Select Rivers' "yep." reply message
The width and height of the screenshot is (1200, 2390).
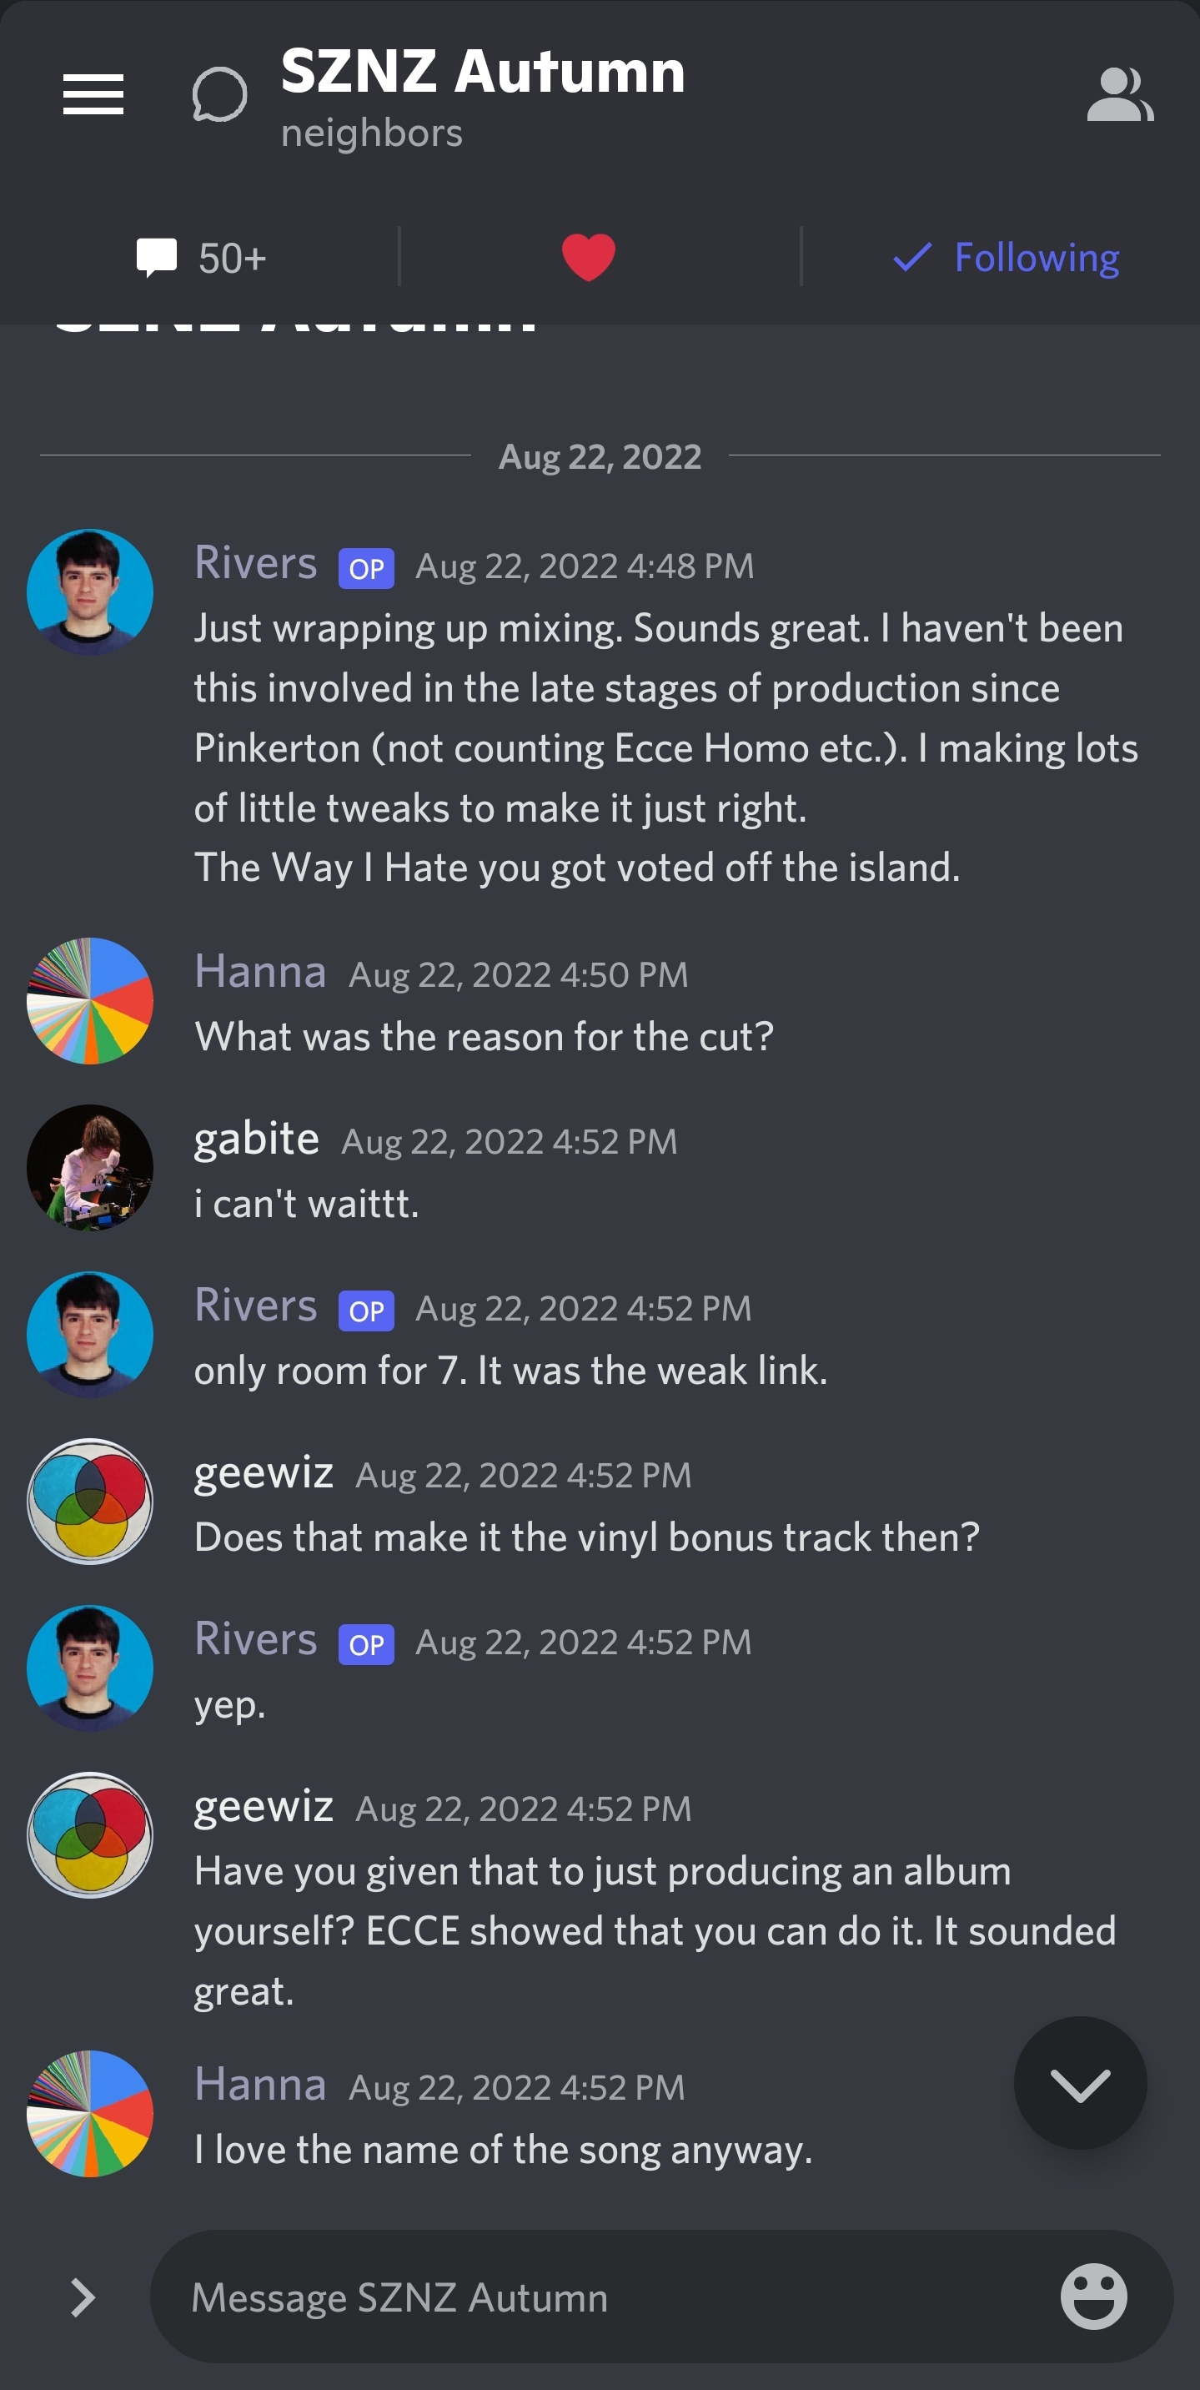pyautogui.click(x=230, y=1704)
